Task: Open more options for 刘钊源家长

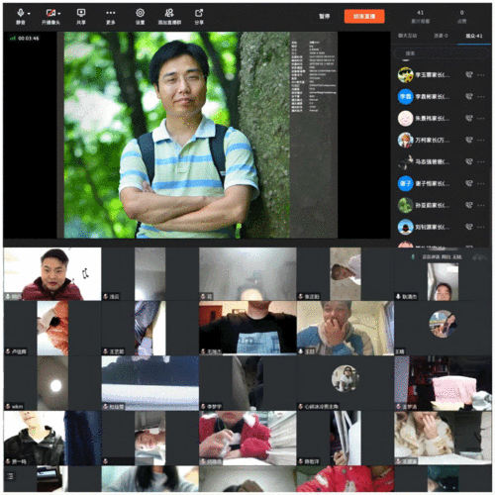Action: tap(481, 227)
